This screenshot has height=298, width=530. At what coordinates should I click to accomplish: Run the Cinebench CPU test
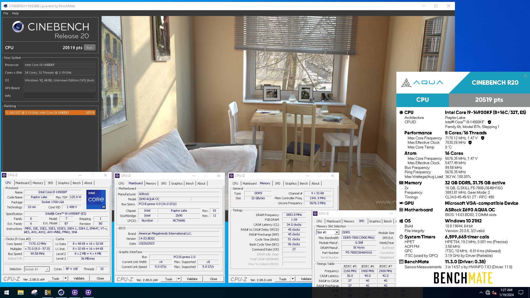click(90, 48)
